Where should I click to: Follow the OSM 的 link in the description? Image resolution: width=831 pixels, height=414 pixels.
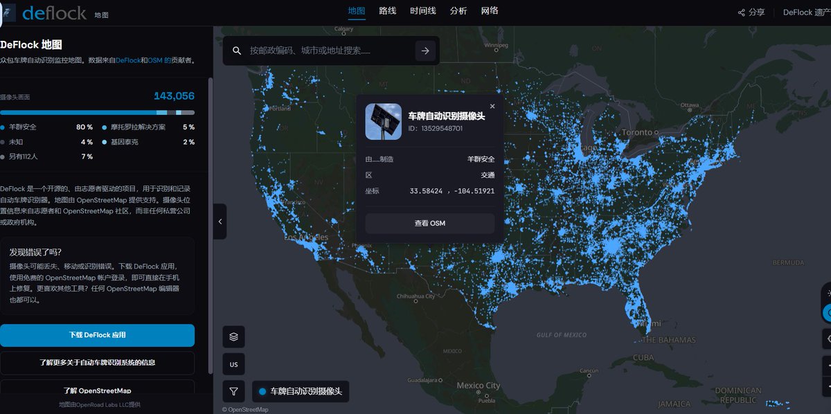click(x=159, y=60)
